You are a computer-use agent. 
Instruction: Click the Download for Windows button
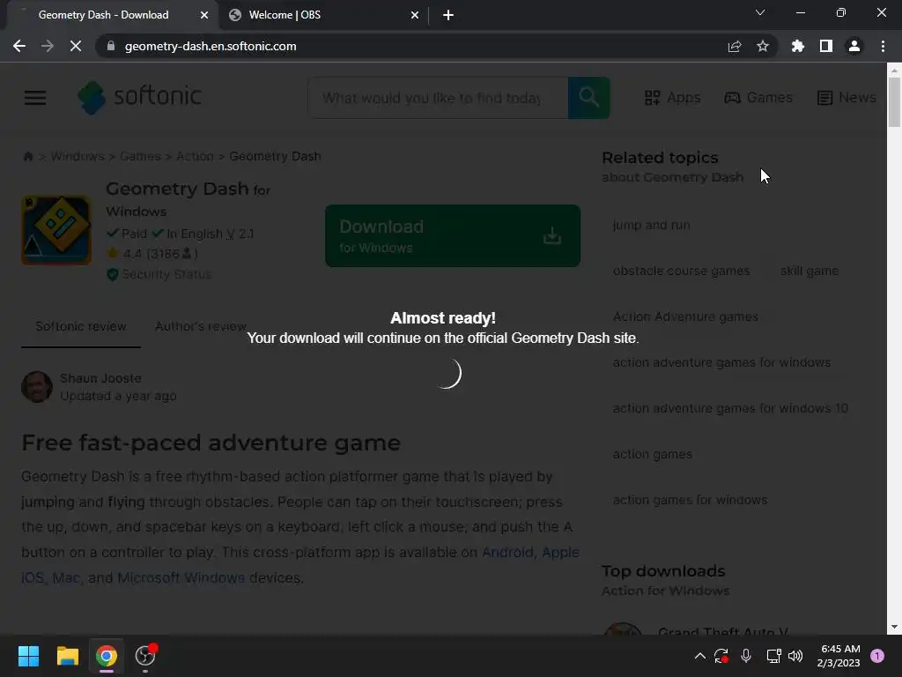453,235
